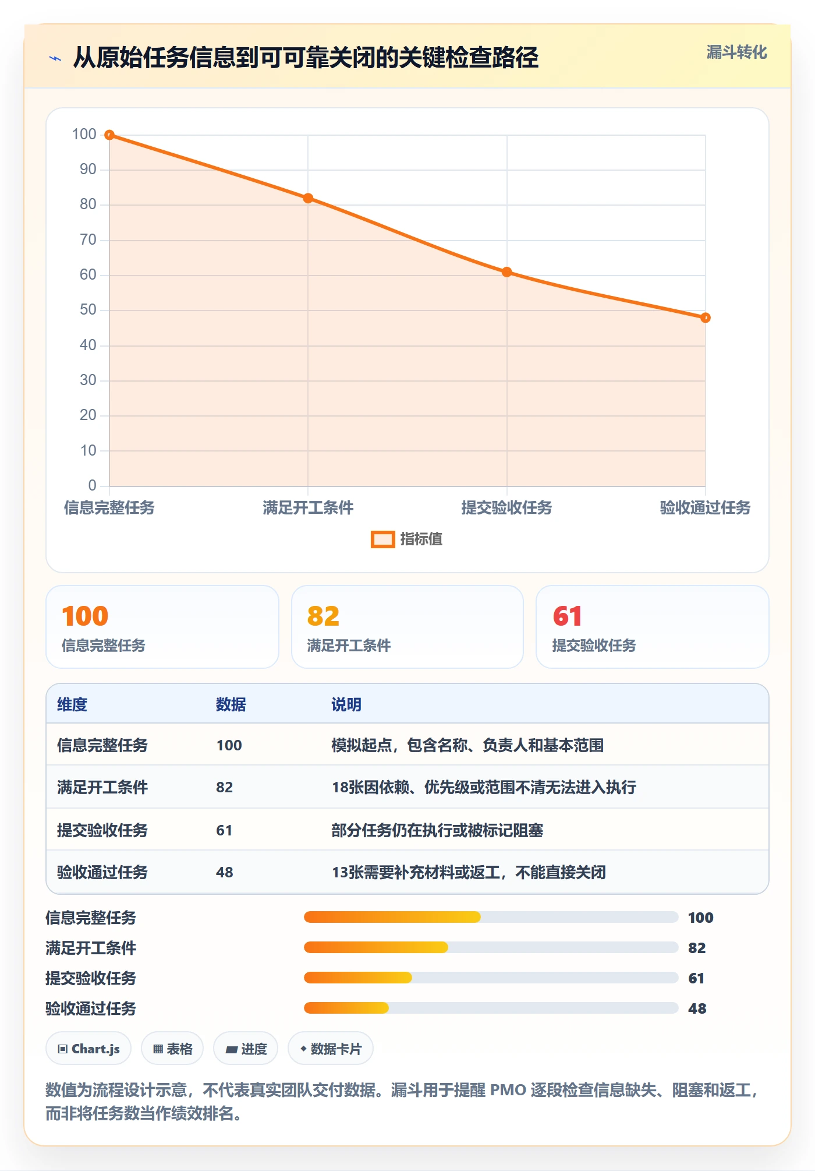Select the 表格 tag chip

click(x=172, y=1049)
